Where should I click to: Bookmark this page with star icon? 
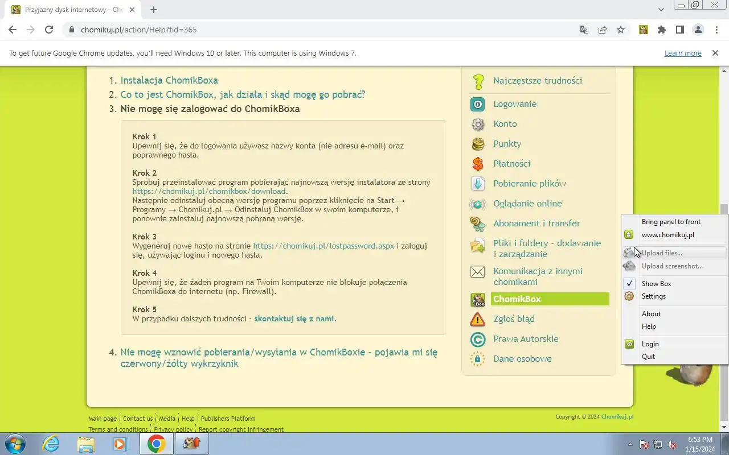click(621, 30)
